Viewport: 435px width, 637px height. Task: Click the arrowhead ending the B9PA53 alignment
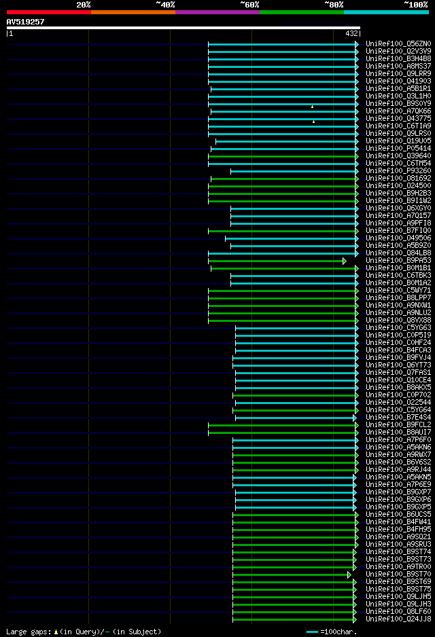pyautogui.click(x=345, y=261)
